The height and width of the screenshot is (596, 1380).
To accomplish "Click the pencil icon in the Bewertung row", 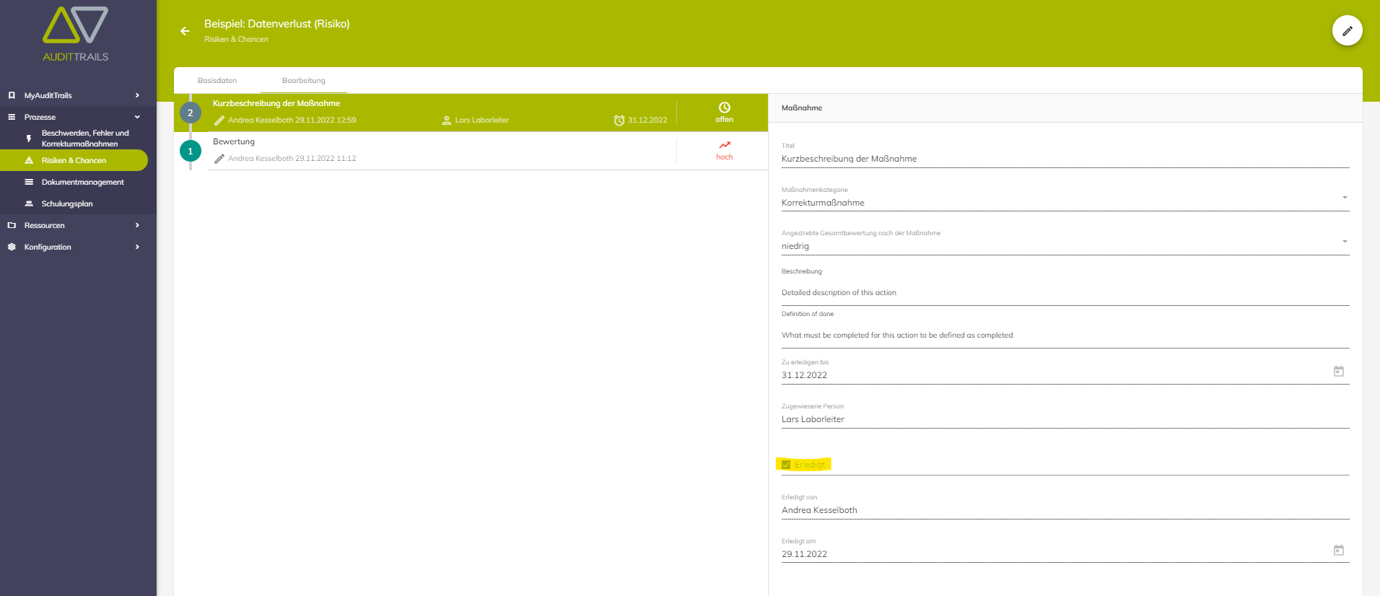I will pos(219,159).
